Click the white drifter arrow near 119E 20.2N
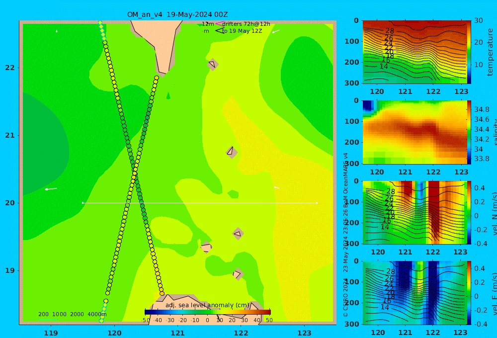Image resolution: width=497 pixels, height=338 pixels. pyautogui.click(x=51, y=189)
